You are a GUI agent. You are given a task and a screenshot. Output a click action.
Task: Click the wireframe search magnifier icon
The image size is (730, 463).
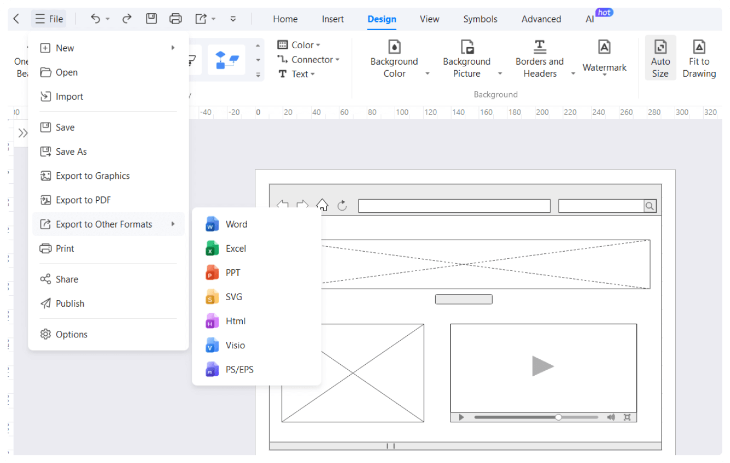[x=649, y=206]
